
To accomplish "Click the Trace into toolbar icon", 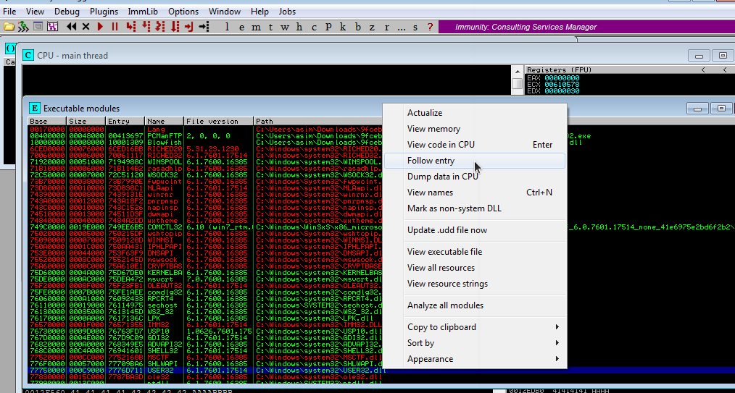I will coord(160,27).
